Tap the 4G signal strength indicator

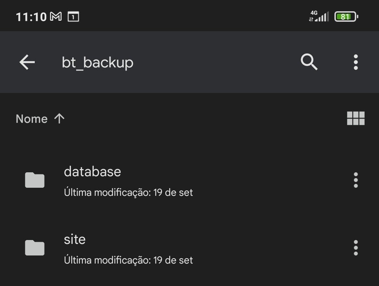click(x=319, y=16)
